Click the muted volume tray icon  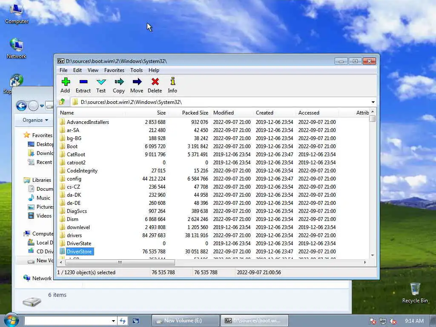tap(393, 321)
